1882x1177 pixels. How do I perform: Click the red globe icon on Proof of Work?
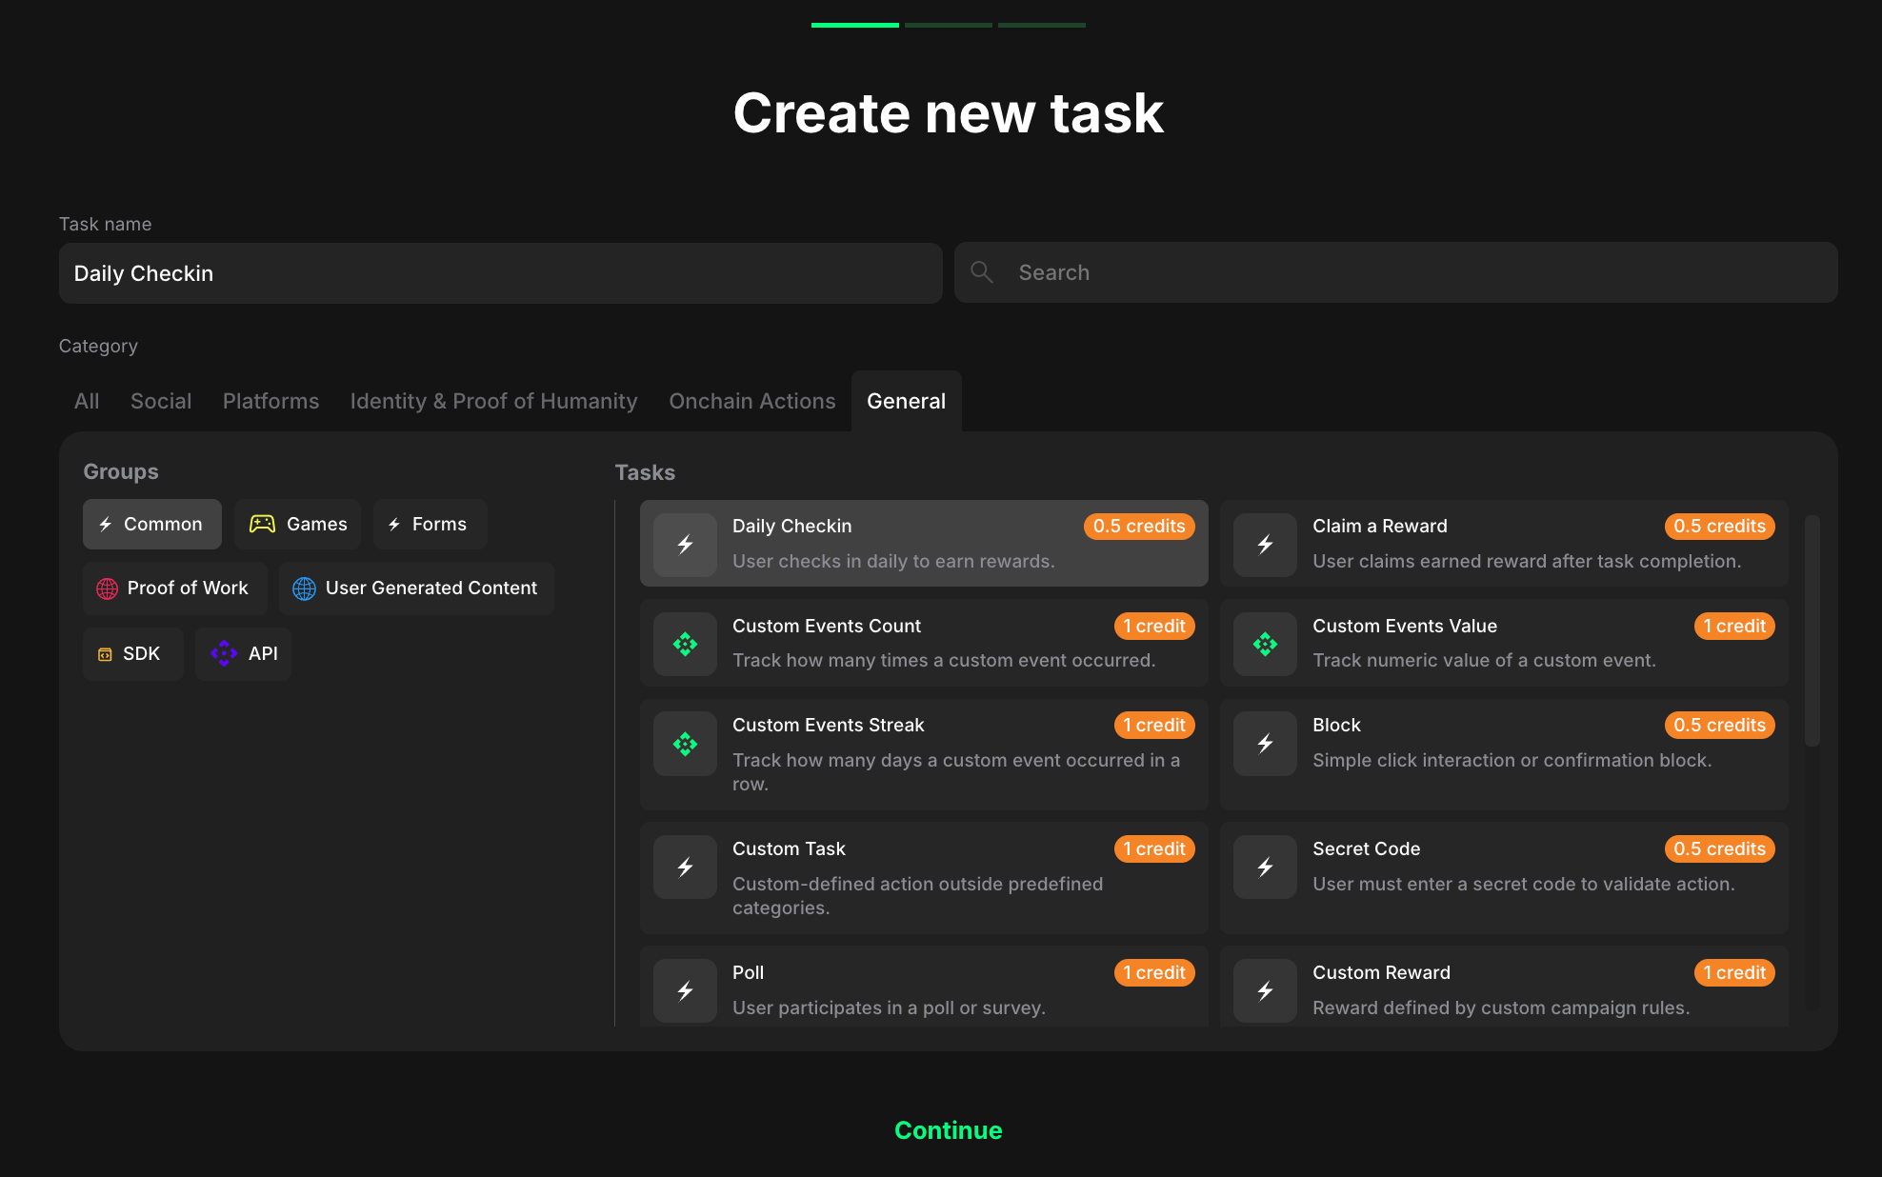pos(108,588)
